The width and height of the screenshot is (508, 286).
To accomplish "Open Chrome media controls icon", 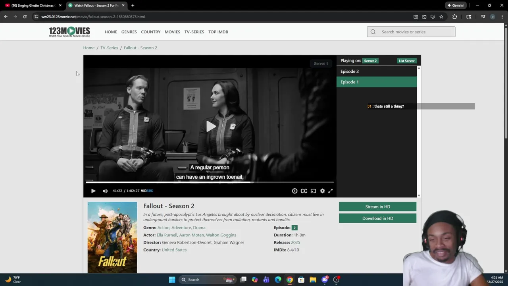I will 483,17.
